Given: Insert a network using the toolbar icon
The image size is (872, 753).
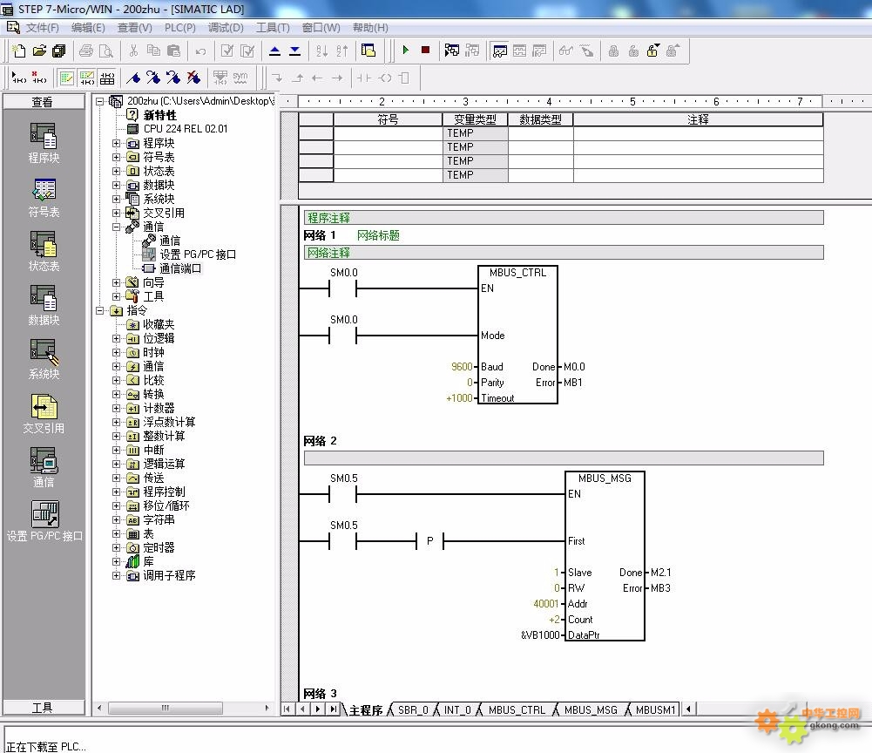Looking at the screenshot, I should click(x=19, y=78).
